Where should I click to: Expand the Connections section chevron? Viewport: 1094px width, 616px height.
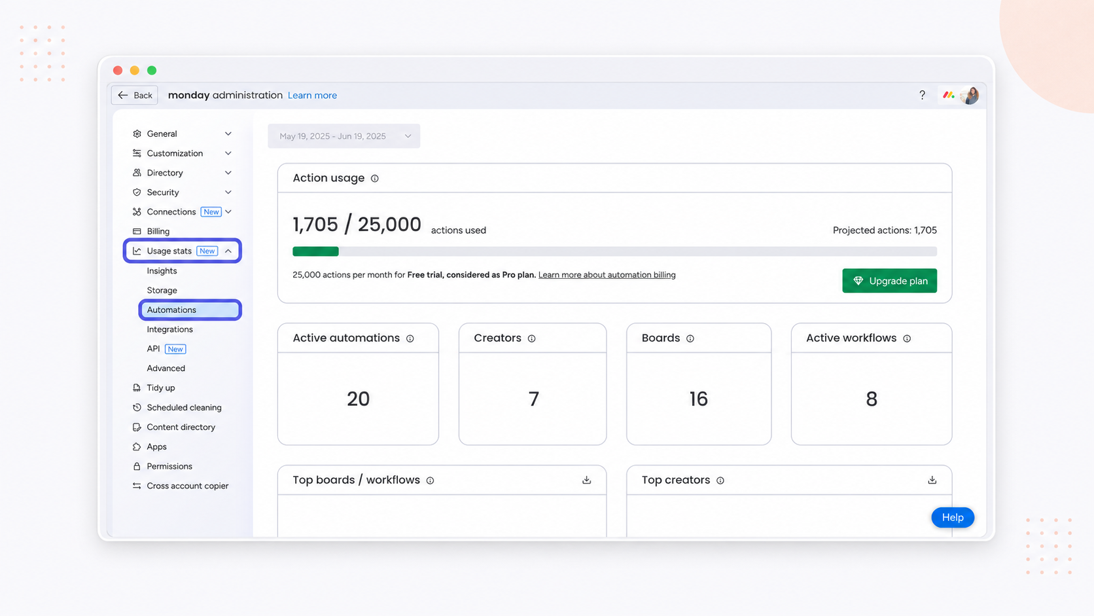pyautogui.click(x=228, y=212)
